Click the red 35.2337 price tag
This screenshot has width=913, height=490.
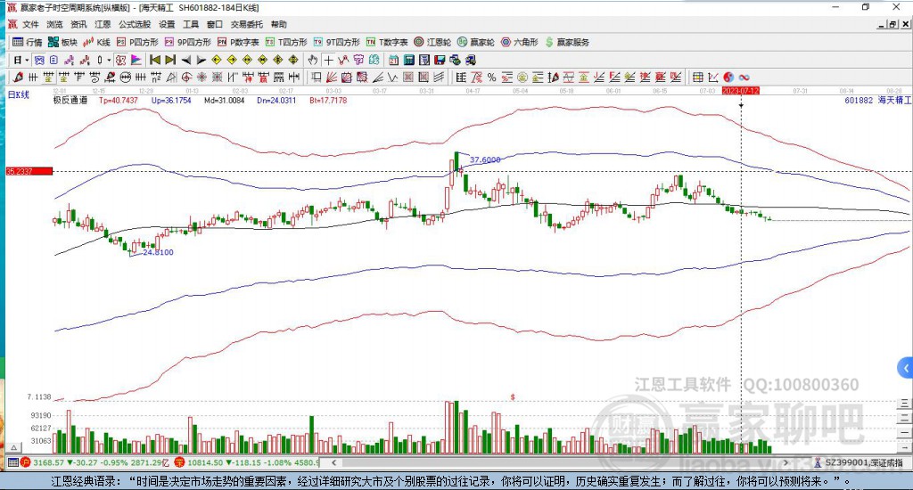29,171
